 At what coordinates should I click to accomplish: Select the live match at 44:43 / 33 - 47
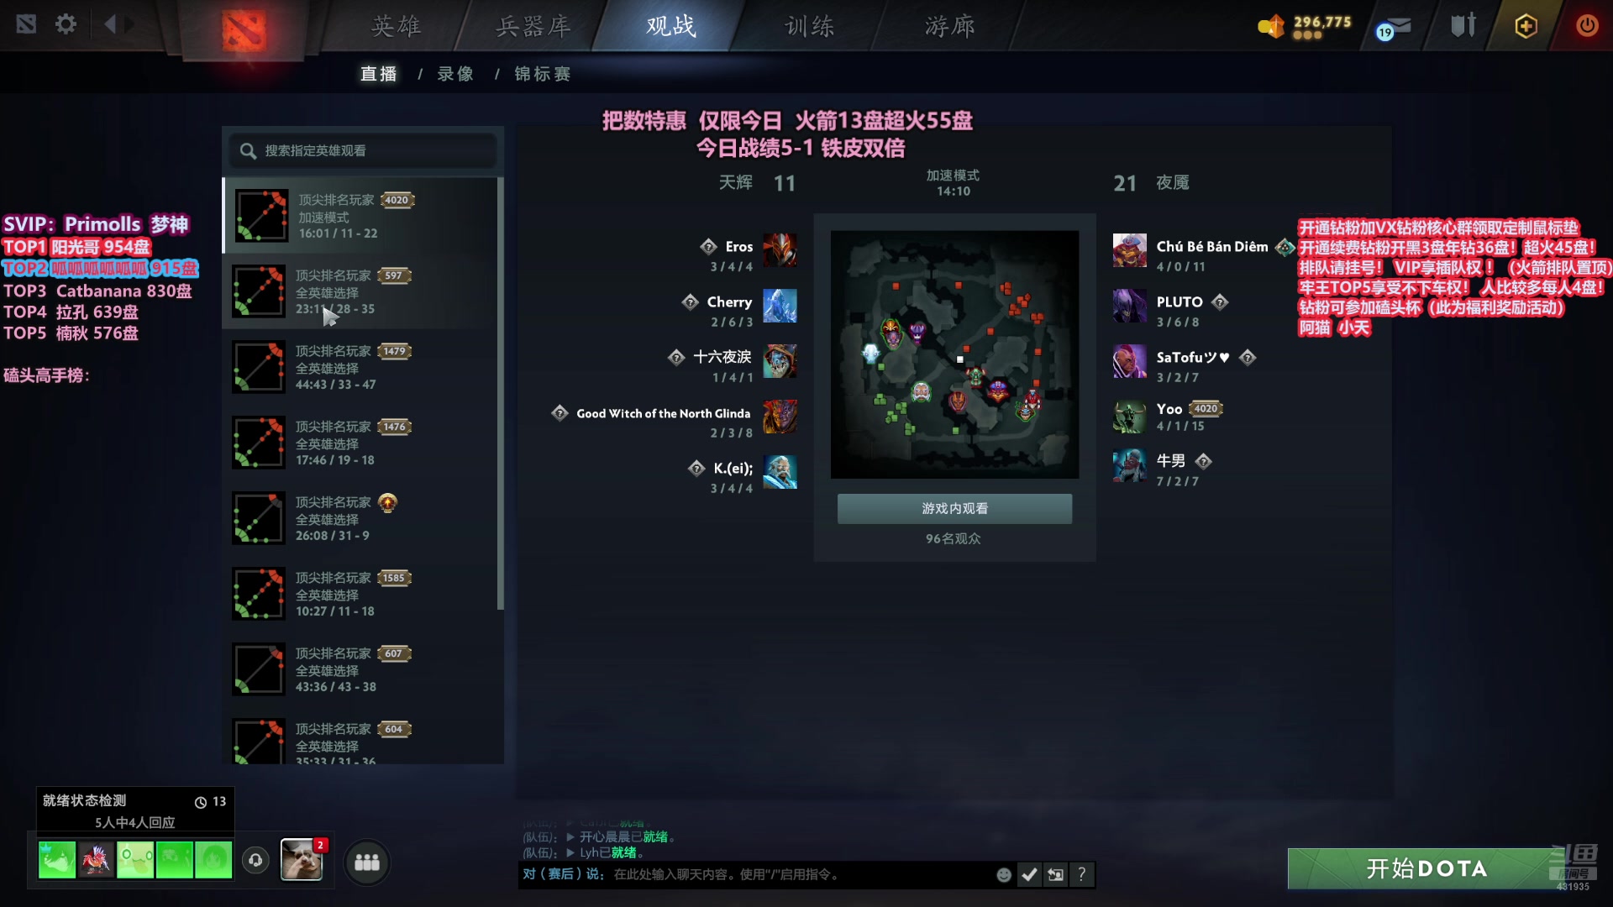(x=361, y=367)
